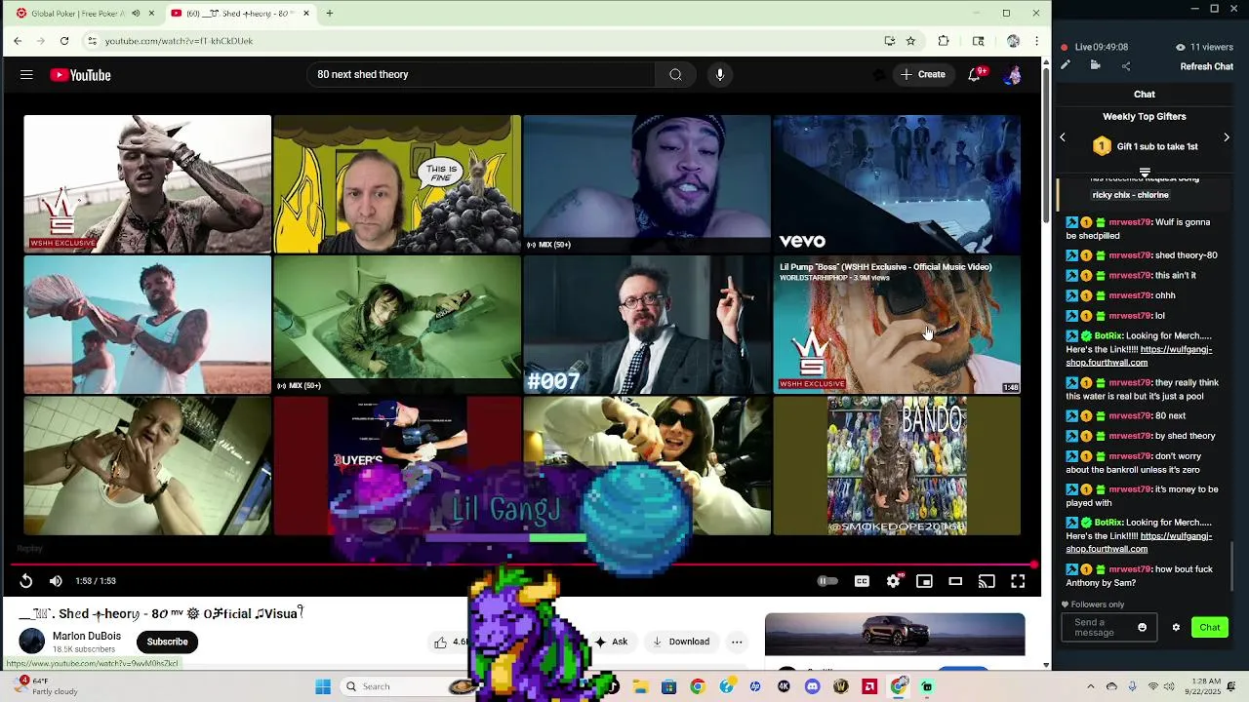Image resolution: width=1249 pixels, height=702 pixels.
Task: Toggle theater mode view
Action: coord(955,581)
